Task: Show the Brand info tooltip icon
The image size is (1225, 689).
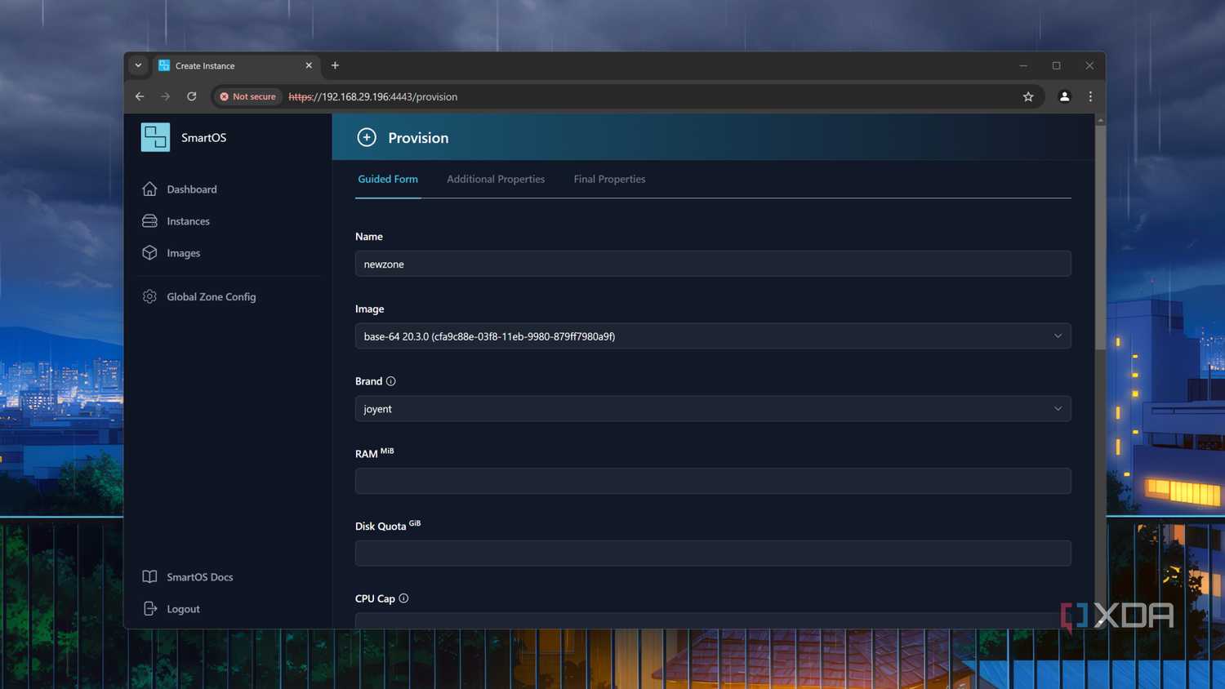Action: coord(391,381)
